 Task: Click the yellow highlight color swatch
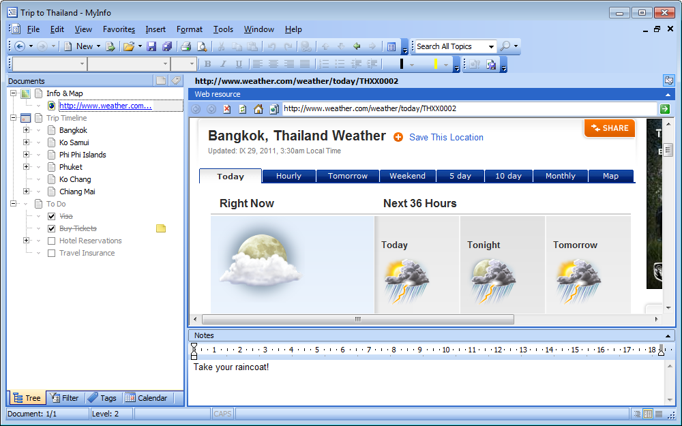(435, 64)
